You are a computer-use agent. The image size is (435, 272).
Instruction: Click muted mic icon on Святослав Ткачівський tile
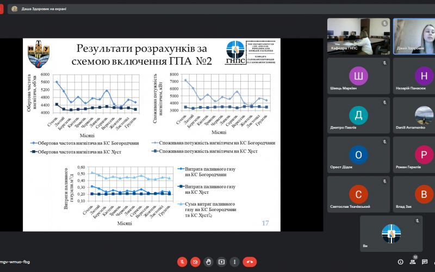pos(384,181)
